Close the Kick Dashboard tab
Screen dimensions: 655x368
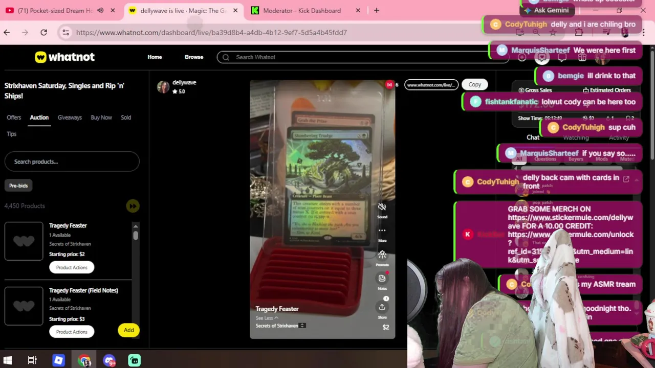pyautogui.click(x=358, y=10)
